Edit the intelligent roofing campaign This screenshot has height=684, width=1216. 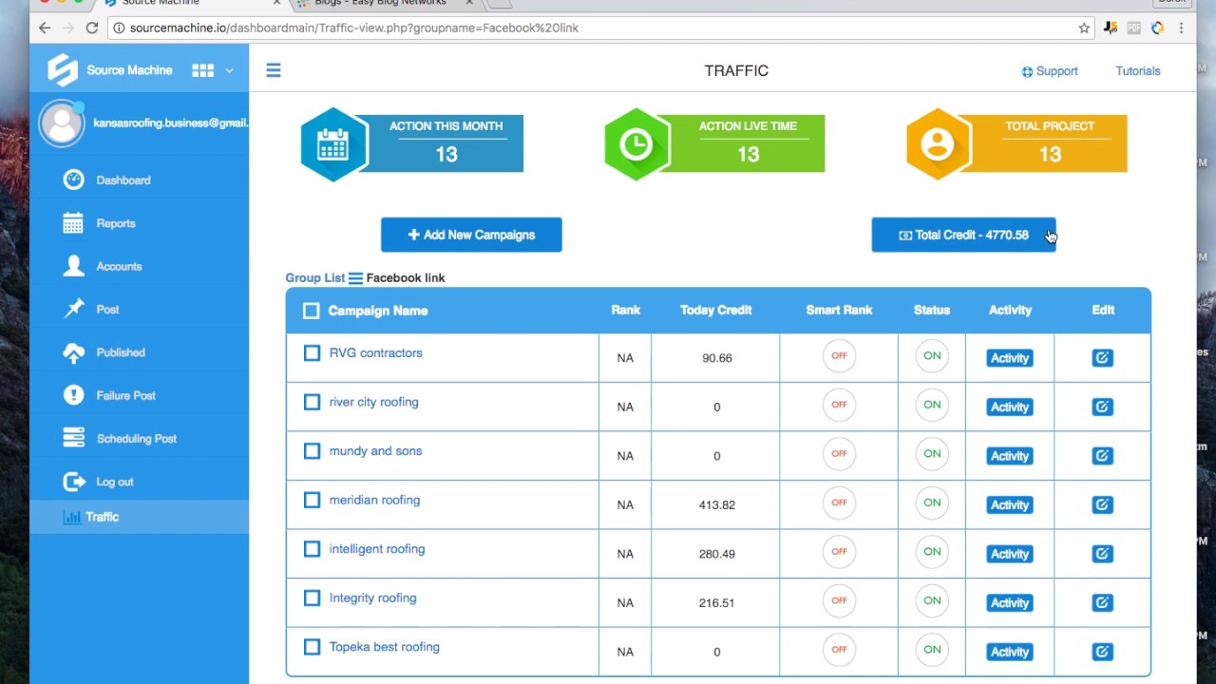click(x=1102, y=554)
